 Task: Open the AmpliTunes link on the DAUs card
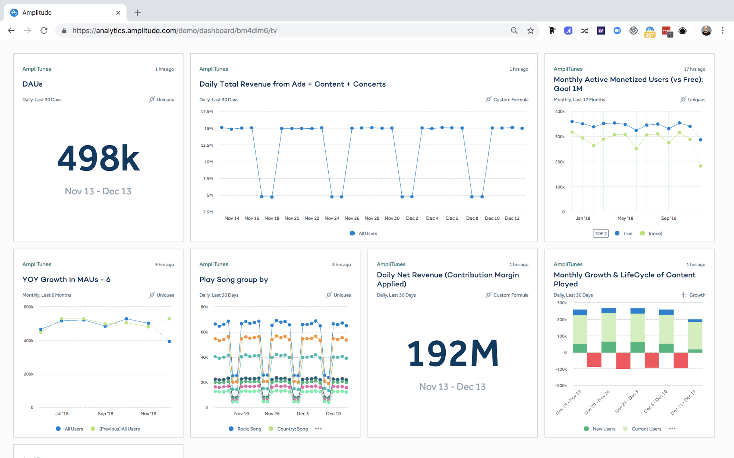click(x=36, y=69)
